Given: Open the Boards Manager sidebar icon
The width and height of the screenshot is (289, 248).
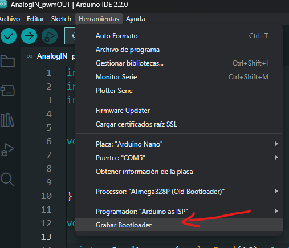Looking at the screenshot, I should coord(7,91).
